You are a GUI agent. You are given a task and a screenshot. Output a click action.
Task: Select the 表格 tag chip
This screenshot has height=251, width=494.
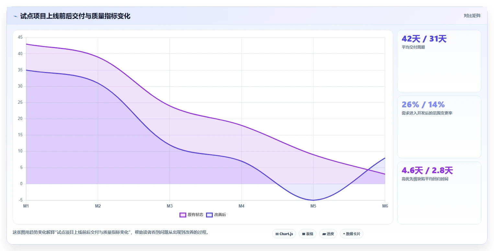click(307, 234)
